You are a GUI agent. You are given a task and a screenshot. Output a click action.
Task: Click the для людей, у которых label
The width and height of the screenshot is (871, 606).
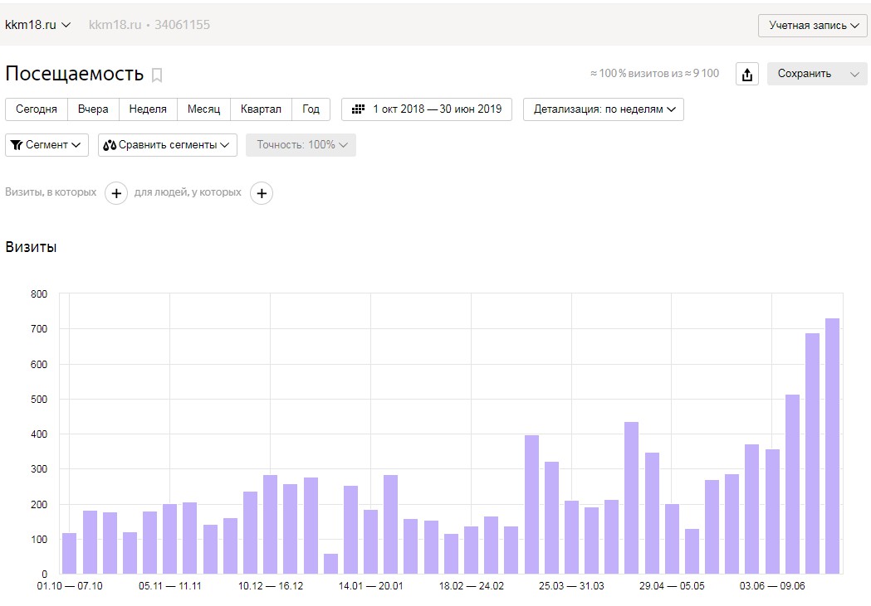(188, 192)
